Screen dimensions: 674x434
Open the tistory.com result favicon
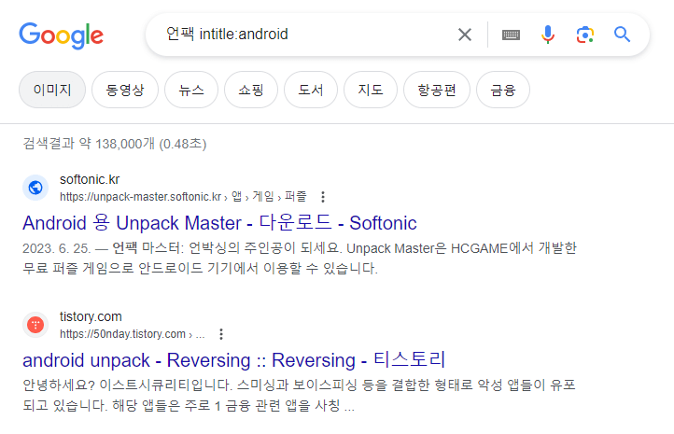[x=35, y=325]
